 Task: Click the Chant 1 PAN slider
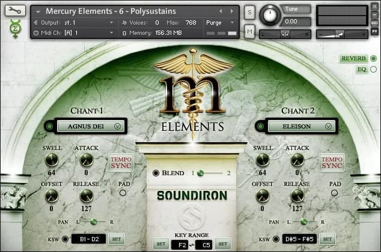coord(94,221)
